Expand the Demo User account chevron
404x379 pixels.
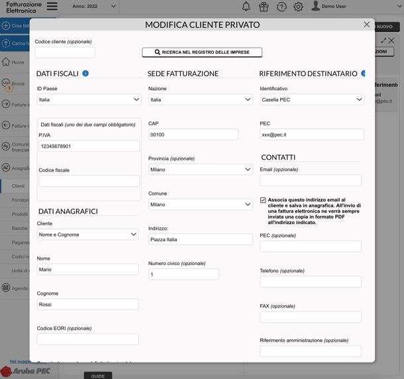pos(400,7)
